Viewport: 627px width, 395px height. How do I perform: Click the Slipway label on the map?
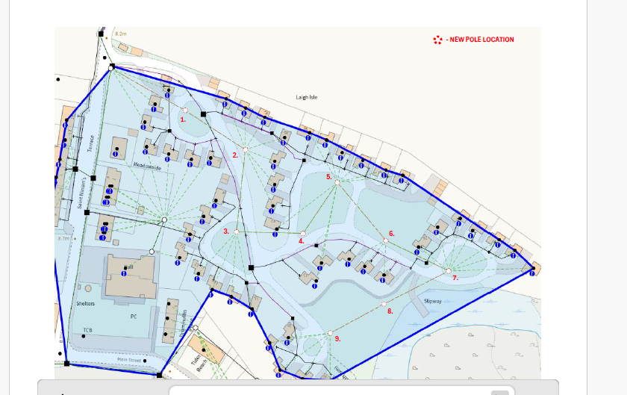[x=433, y=301]
